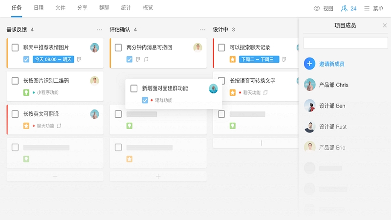Go to the 分享 tab
Image resolution: width=391 pixels, height=220 pixels.
[82, 8]
